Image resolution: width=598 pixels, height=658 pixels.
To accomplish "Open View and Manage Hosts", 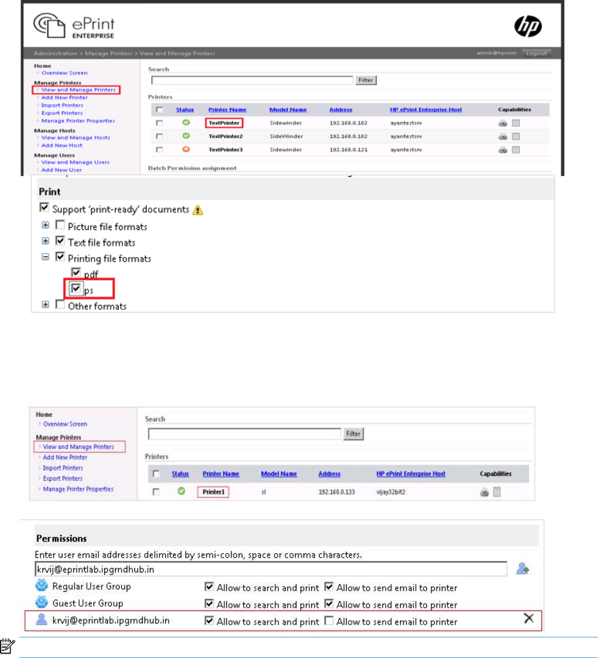I will [76, 138].
